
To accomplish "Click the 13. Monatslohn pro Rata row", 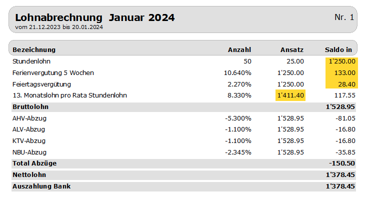I will click(x=183, y=95).
